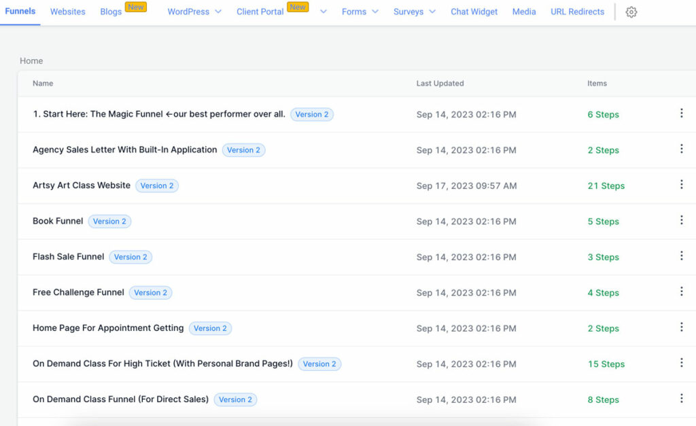Click '4 Steps' for Free Challenge Funnel
696x426 pixels.
pos(604,293)
